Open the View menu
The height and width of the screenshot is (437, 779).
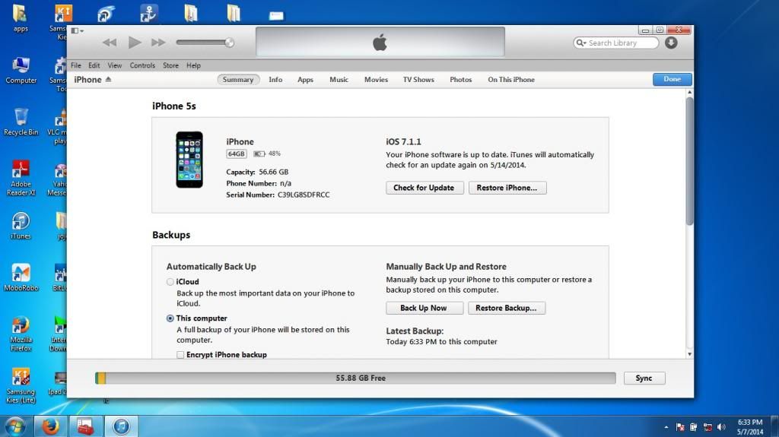115,65
